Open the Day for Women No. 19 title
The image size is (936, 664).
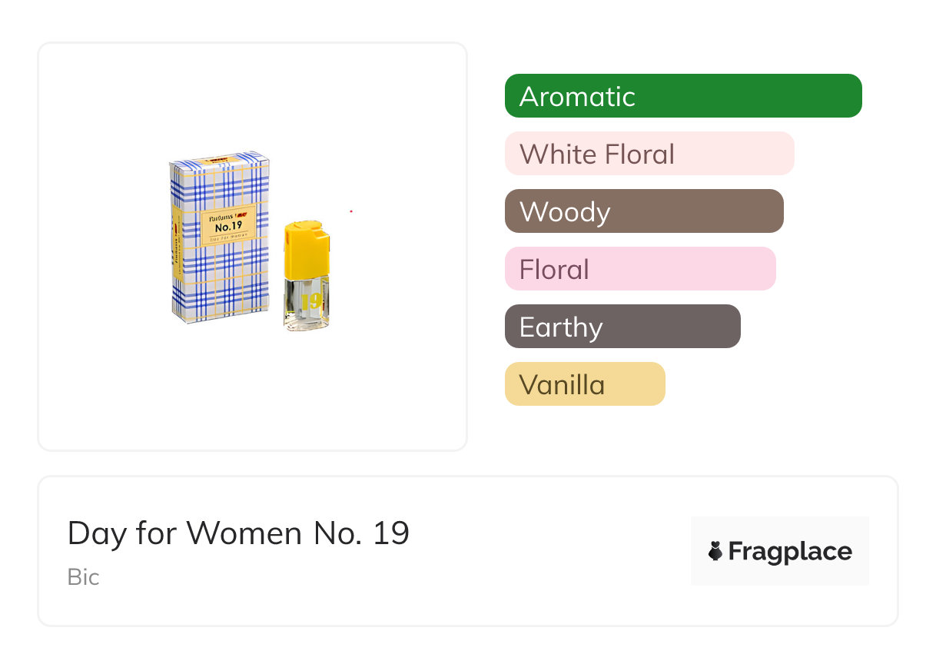pyautogui.click(x=238, y=533)
